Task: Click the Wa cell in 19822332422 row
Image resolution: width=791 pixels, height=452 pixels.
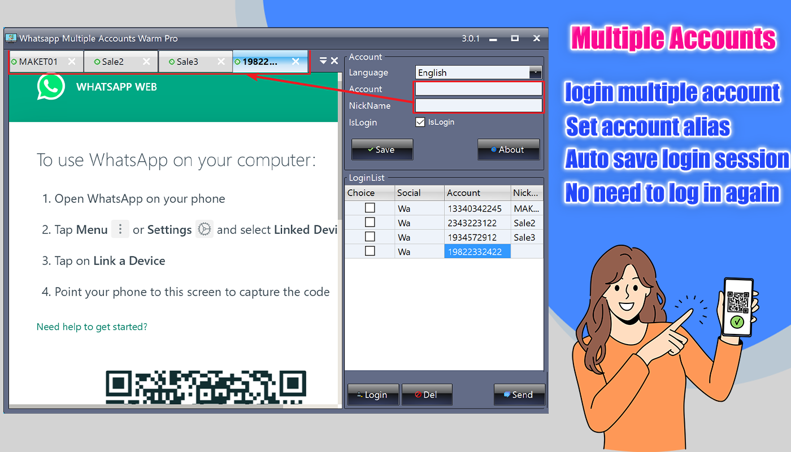Action: tap(420, 251)
